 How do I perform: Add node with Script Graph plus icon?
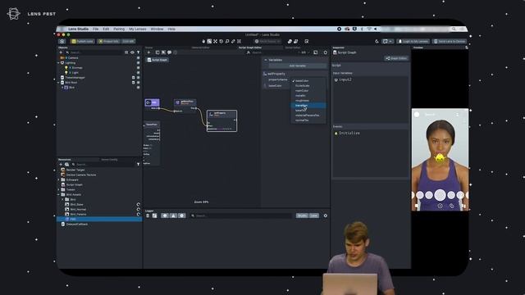[x=148, y=52]
